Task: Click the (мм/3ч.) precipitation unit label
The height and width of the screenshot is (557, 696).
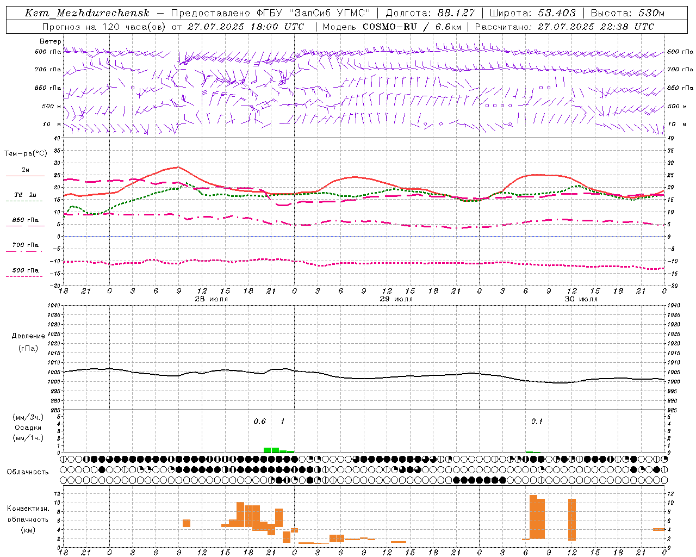Action: tap(28, 417)
